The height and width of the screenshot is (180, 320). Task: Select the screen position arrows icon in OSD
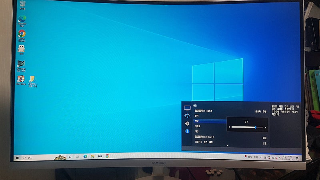187,116
